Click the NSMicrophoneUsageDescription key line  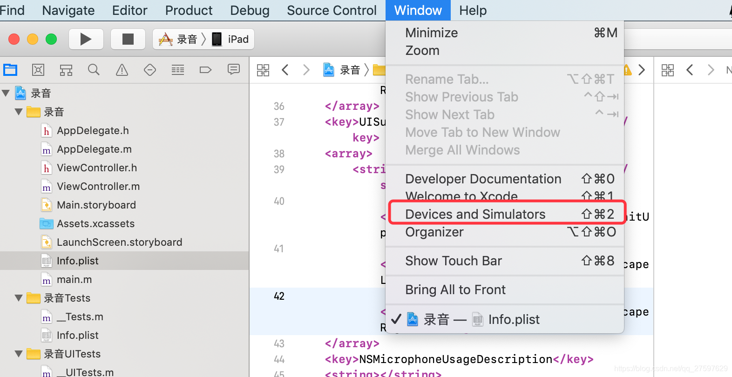coord(459,359)
